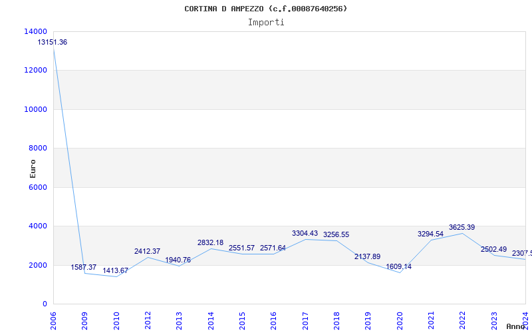532x333 pixels.
Task: Click y-axis value 2000
Action: pos(38,265)
